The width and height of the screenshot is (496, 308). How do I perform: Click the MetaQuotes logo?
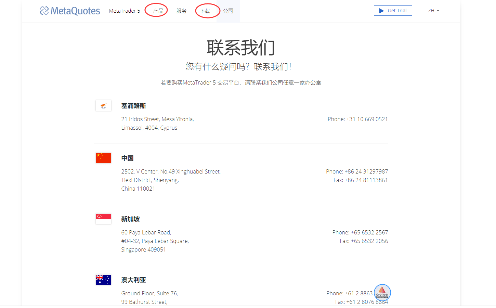point(70,11)
